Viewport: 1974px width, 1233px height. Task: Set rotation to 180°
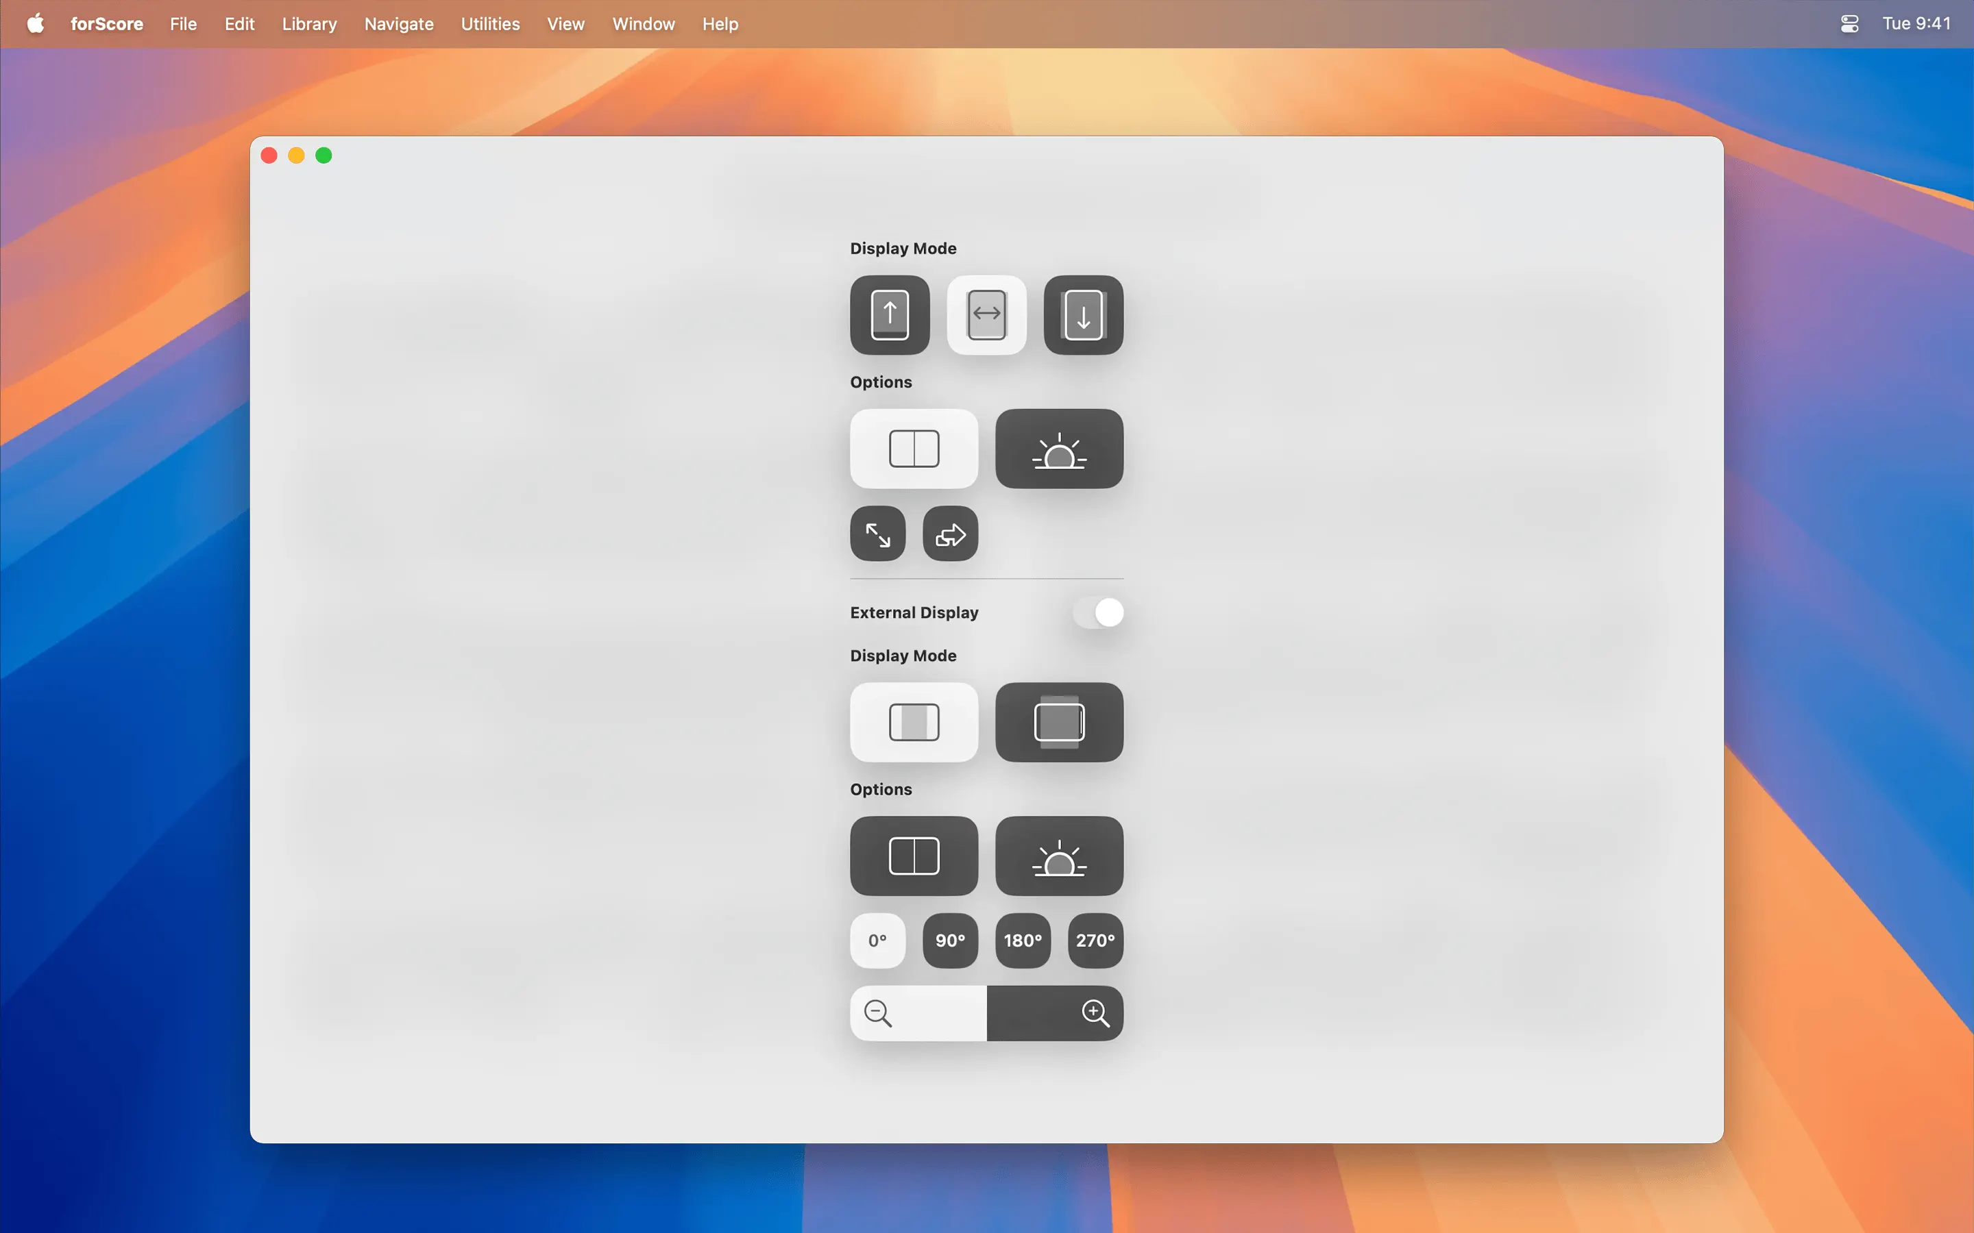pos(1023,941)
